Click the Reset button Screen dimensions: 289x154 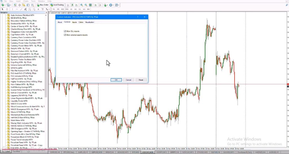141,80
